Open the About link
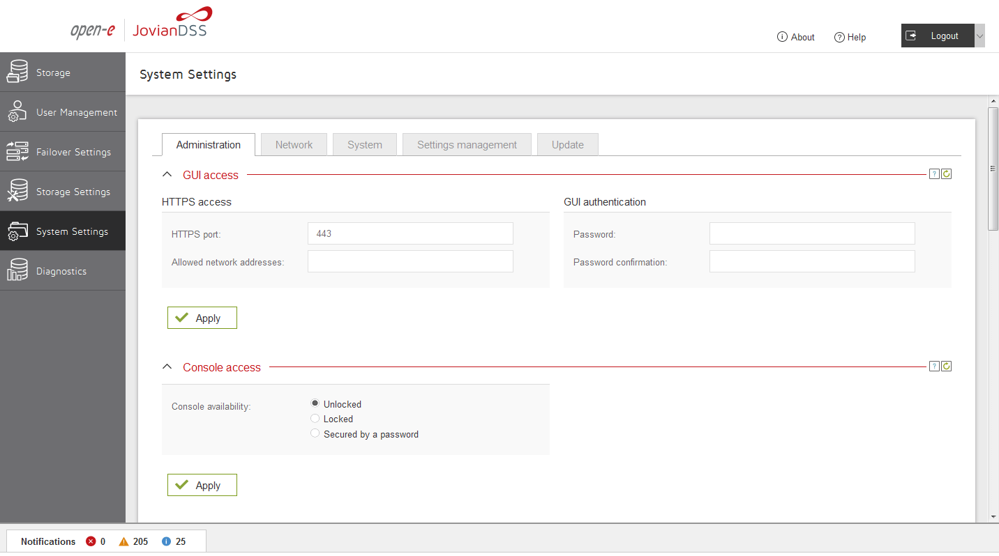999x556 pixels. tap(796, 37)
